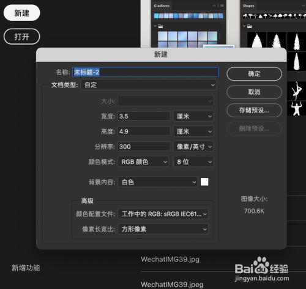Open the 颜色模式 dropdown showing RGB 颜色
Screen dimensions: 306x289
[143, 162]
